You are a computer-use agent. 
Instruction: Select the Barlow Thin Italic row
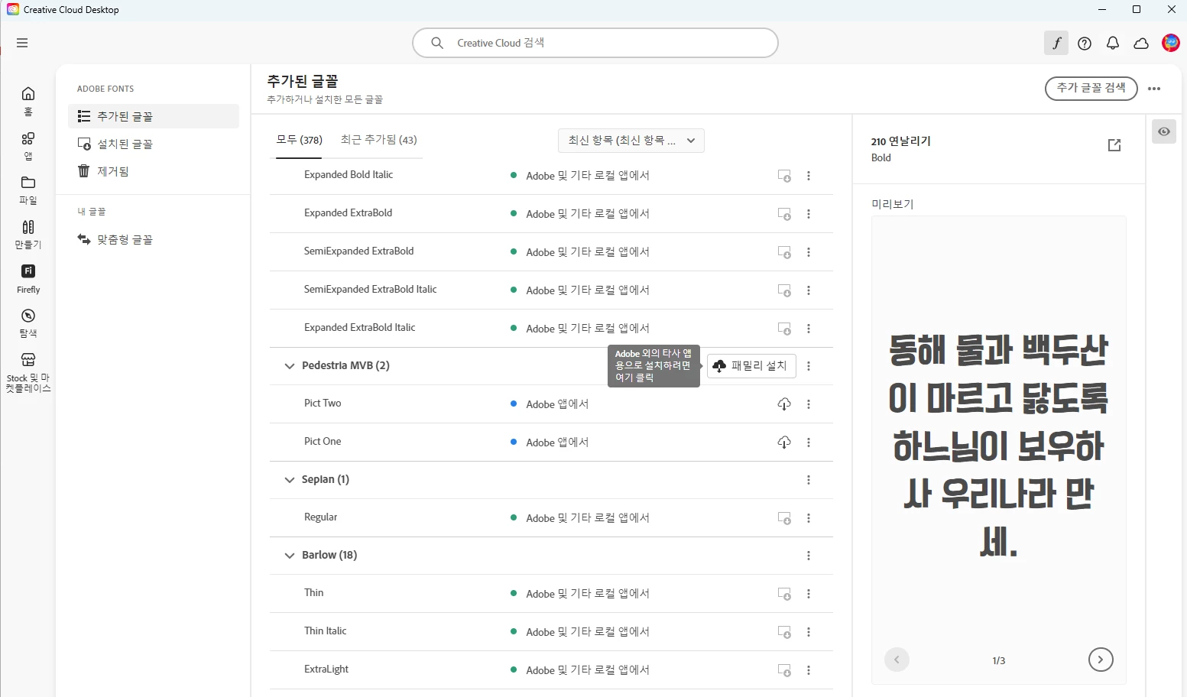(551, 631)
